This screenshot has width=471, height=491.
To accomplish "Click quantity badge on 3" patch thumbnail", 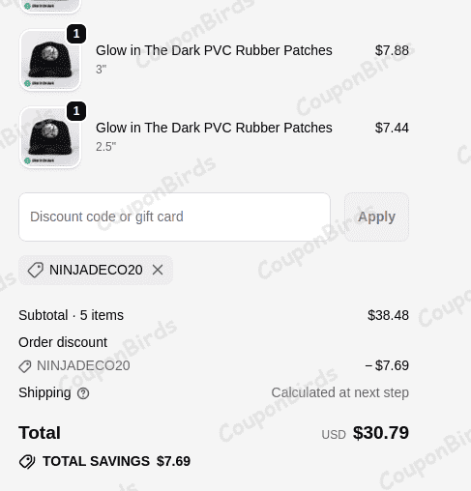I will 76,34.
